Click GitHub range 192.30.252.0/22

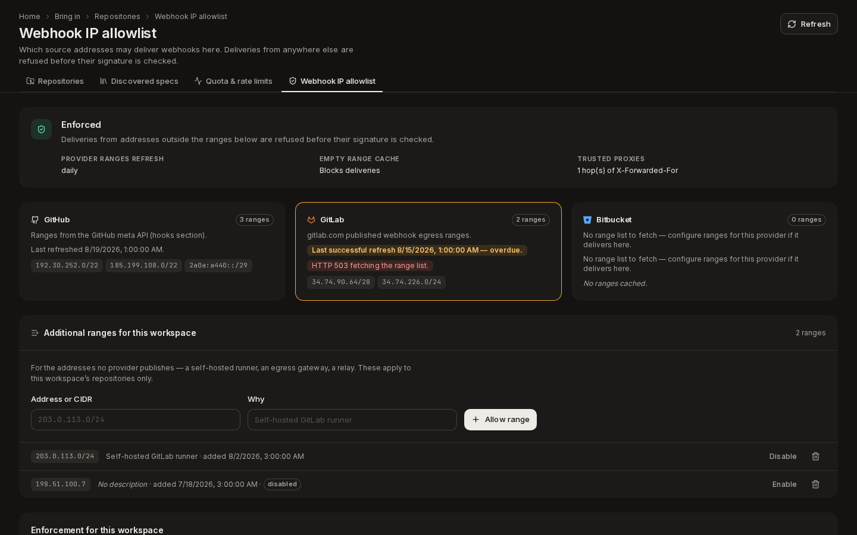pyautogui.click(x=67, y=266)
